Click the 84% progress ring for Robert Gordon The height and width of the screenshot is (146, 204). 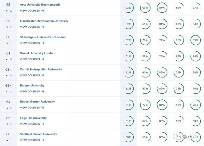pyautogui.click(x=162, y=105)
